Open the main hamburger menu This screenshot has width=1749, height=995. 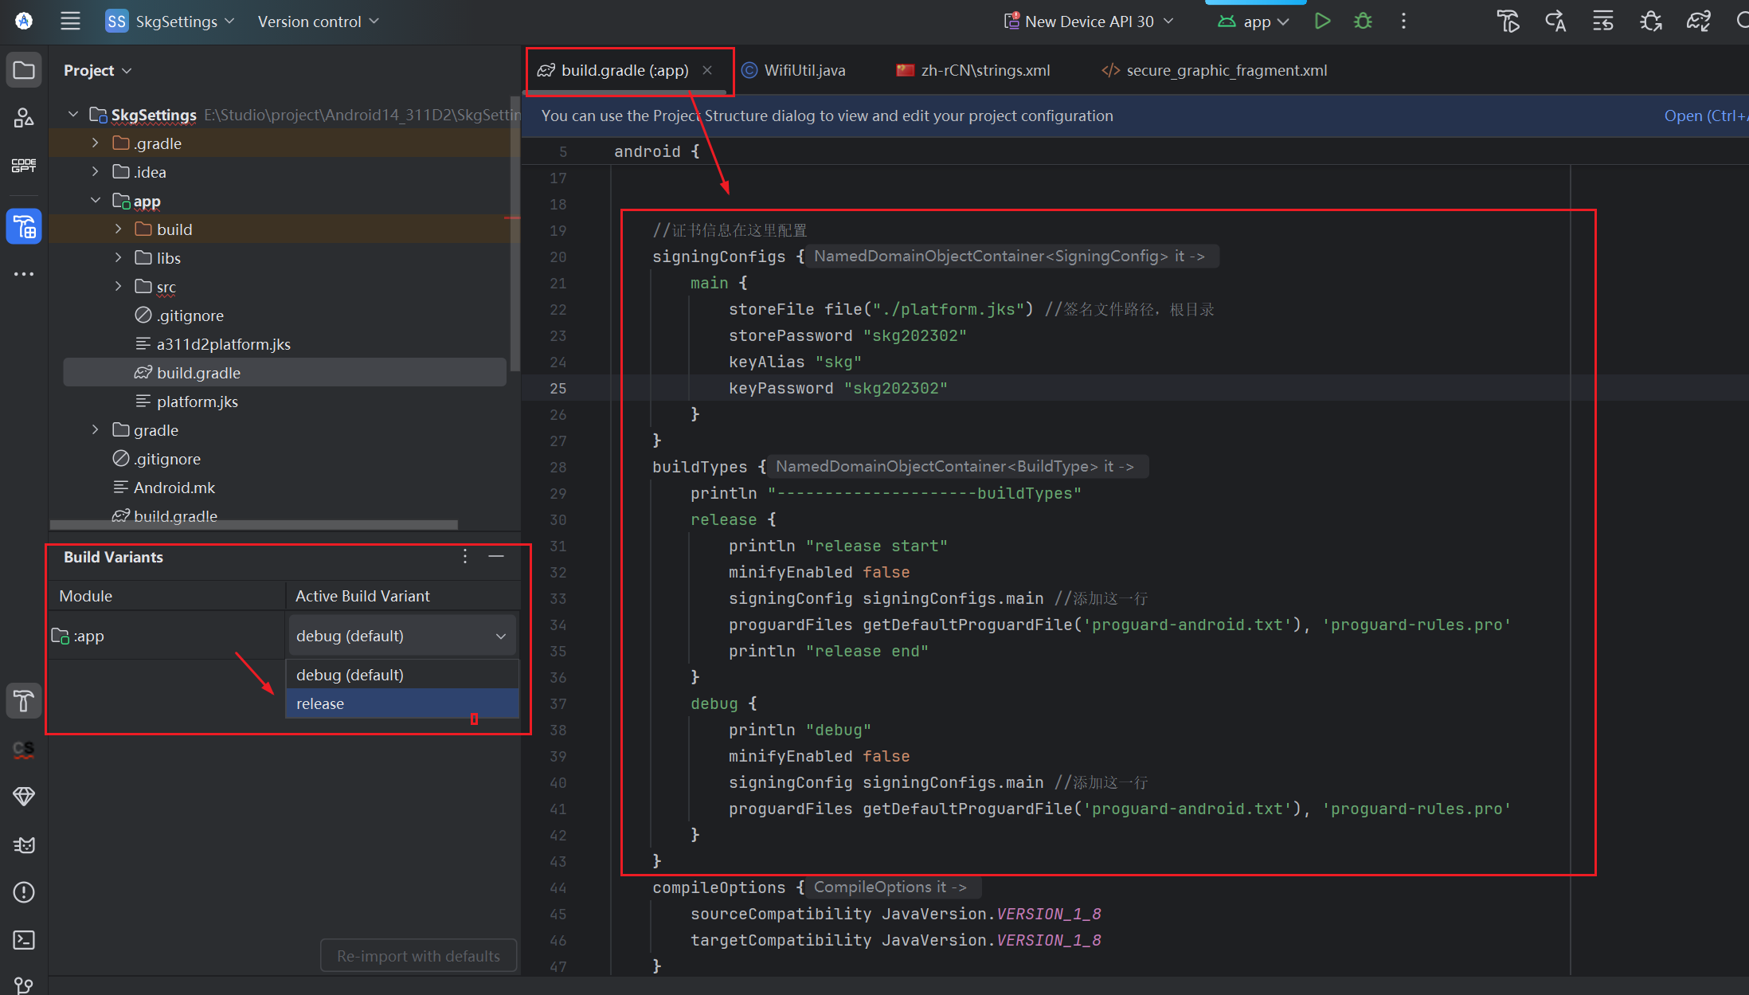point(70,22)
